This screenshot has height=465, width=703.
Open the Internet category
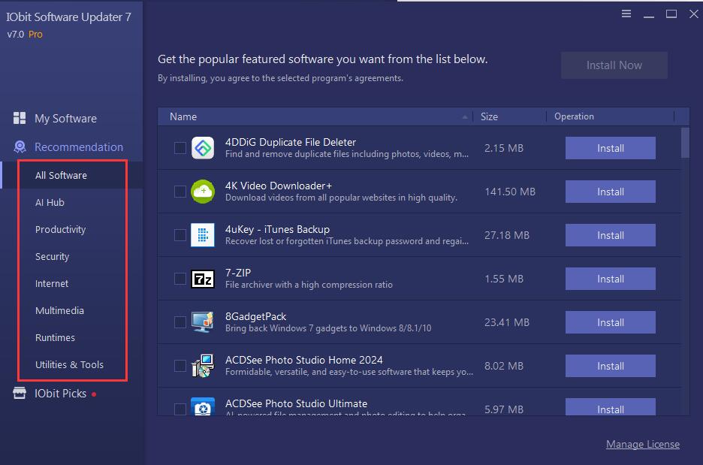[x=52, y=283]
